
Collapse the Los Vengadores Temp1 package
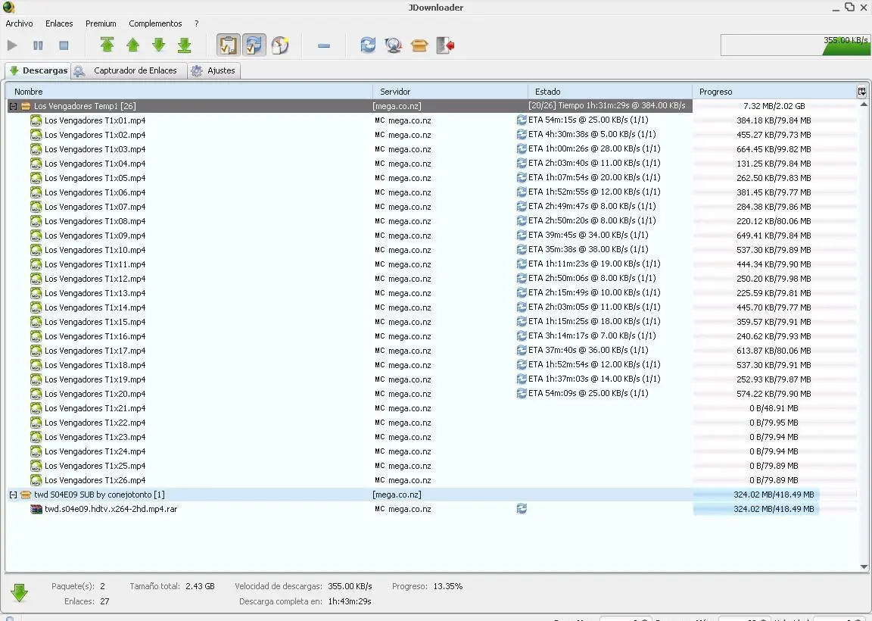point(14,106)
